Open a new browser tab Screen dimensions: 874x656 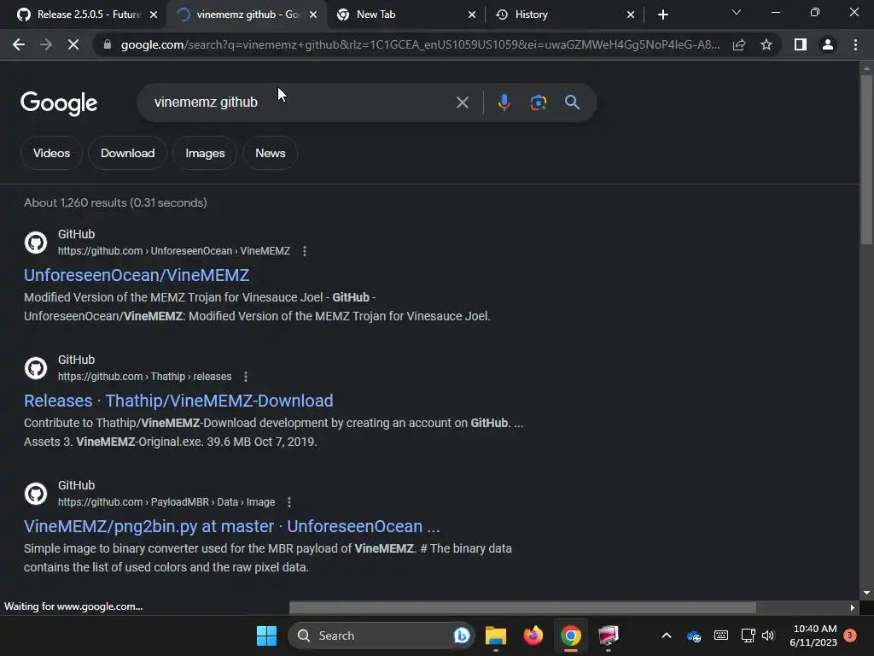pos(662,15)
